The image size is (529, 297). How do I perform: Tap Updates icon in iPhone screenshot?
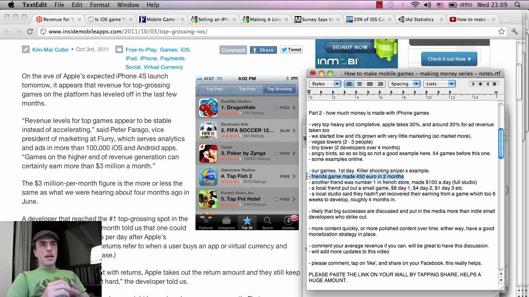[x=288, y=222]
